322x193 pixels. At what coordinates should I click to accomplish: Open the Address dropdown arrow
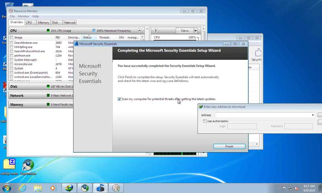pyautogui.click(x=313, y=115)
